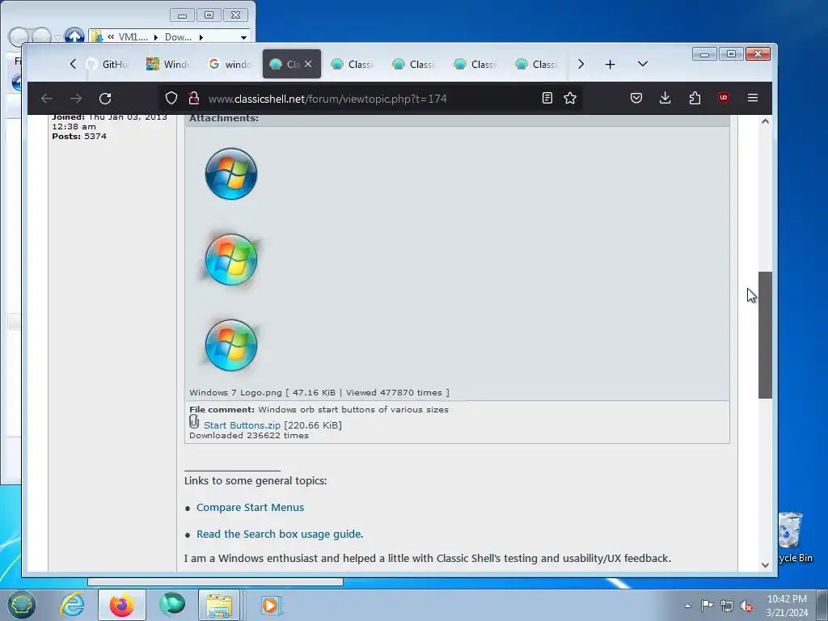Click the middle glowing Windows orb image
Screen dimensions: 828x621
tap(230, 260)
